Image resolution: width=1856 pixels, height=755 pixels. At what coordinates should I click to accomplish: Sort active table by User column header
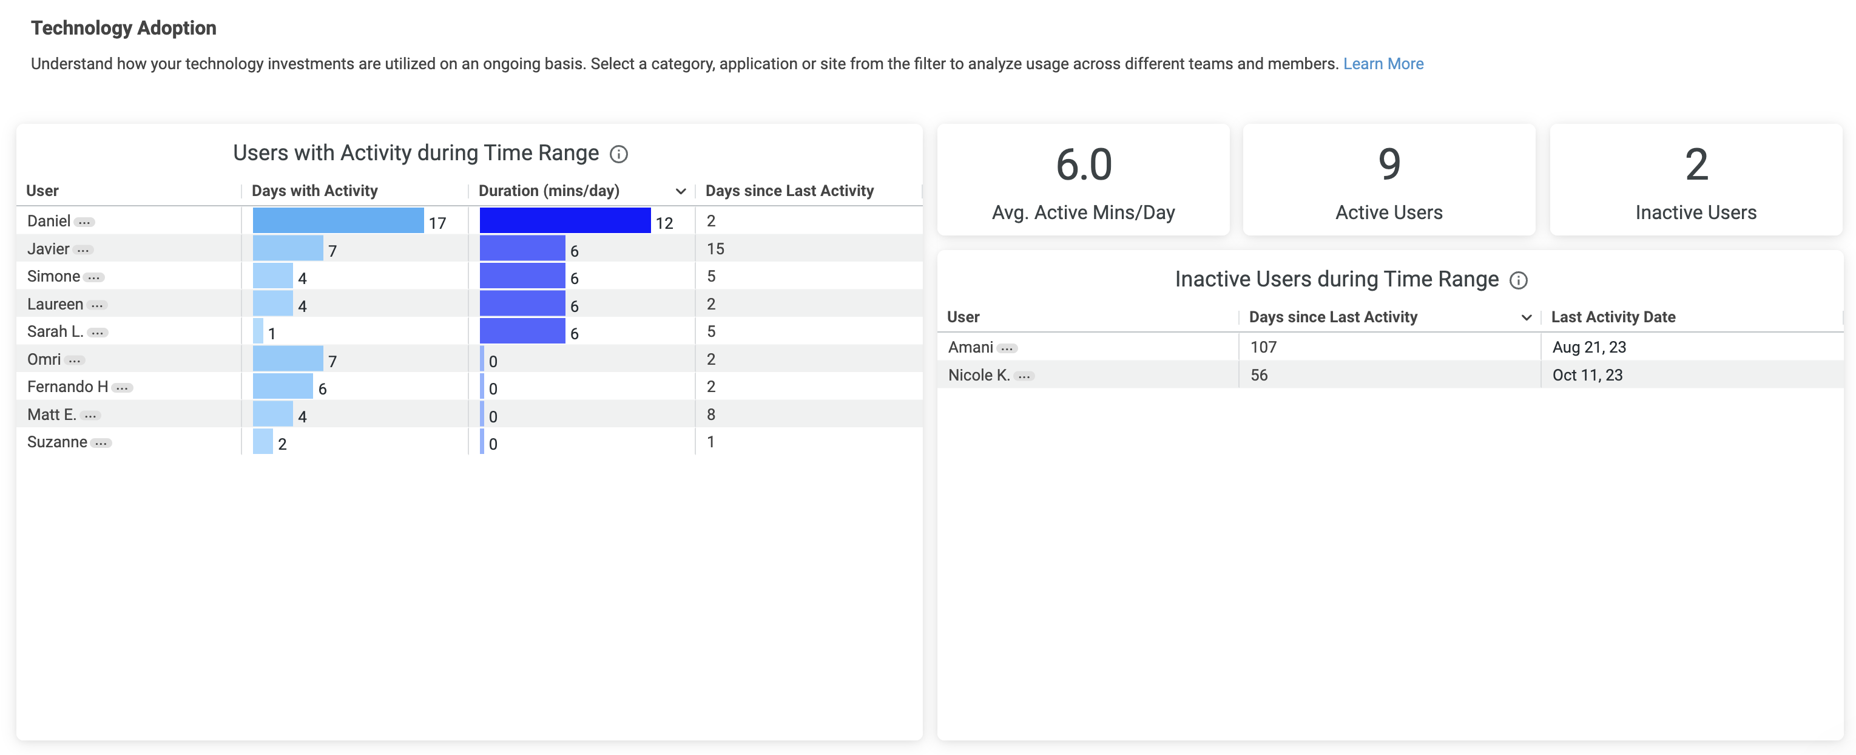coord(42,191)
